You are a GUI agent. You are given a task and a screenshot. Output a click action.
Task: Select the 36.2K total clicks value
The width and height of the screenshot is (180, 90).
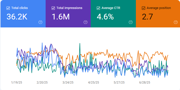pyautogui.click(x=17, y=17)
